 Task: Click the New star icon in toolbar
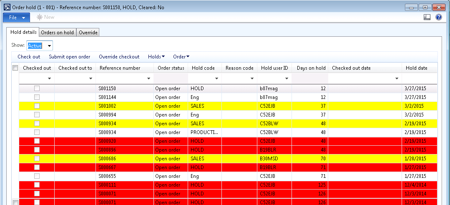(x=40, y=17)
